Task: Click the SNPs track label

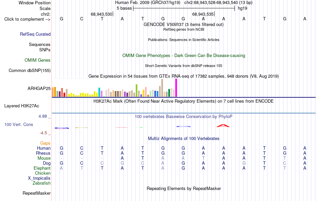Action: point(45,50)
